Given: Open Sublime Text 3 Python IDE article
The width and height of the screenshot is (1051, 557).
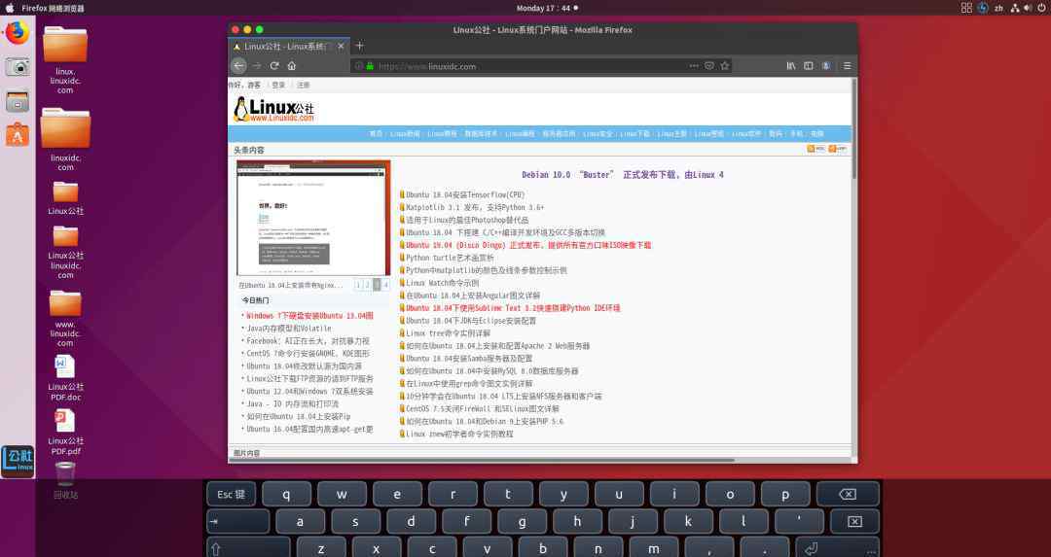Looking at the screenshot, I should point(513,308).
